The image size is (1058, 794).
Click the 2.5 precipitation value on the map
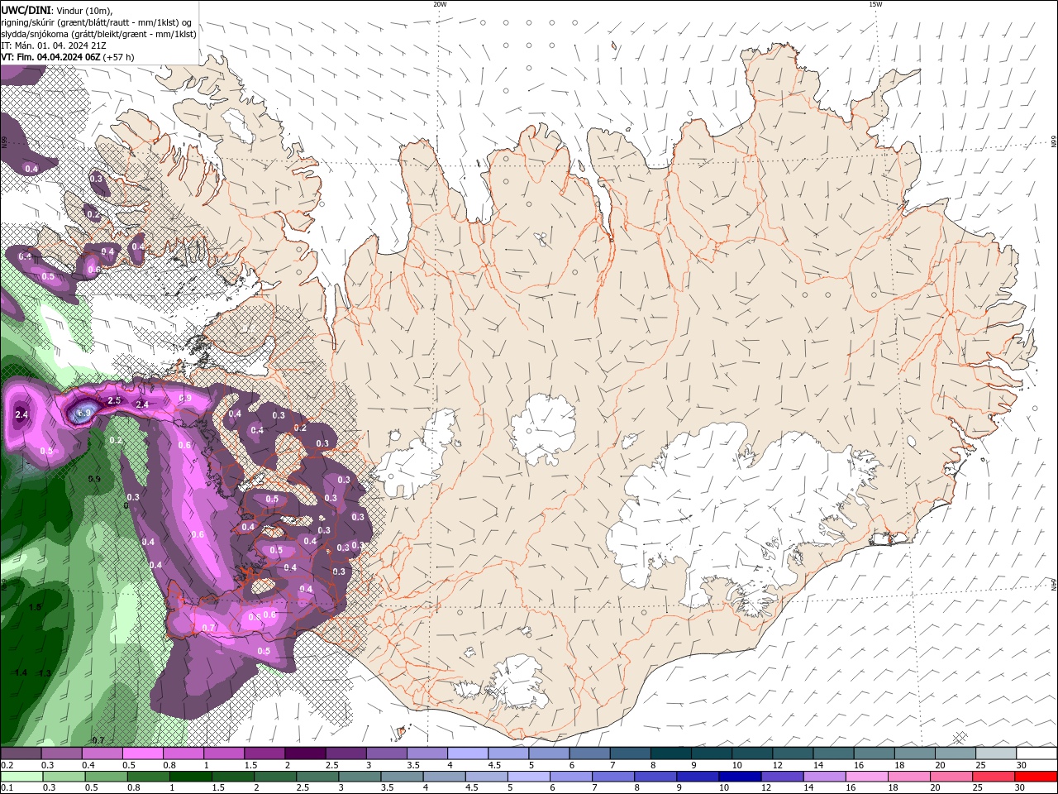tap(114, 400)
